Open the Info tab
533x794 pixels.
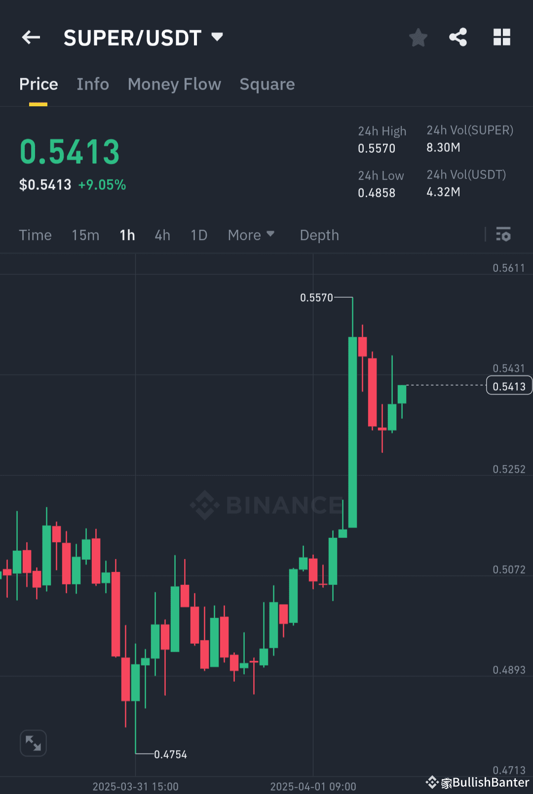pyautogui.click(x=93, y=84)
